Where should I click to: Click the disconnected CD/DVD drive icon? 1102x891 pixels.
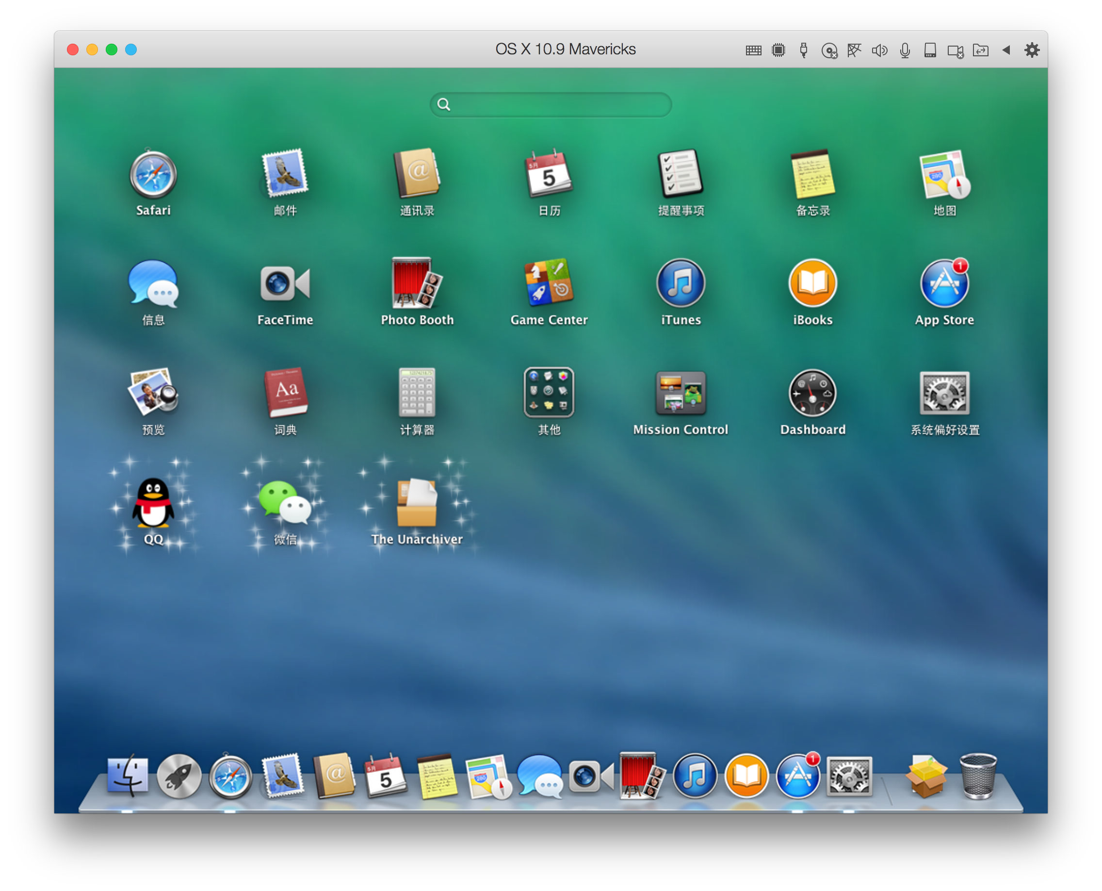click(829, 51)
